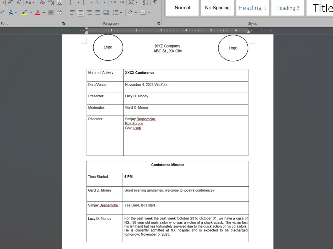Apply Text Effects outlined A icon

(x=11, y=13)
